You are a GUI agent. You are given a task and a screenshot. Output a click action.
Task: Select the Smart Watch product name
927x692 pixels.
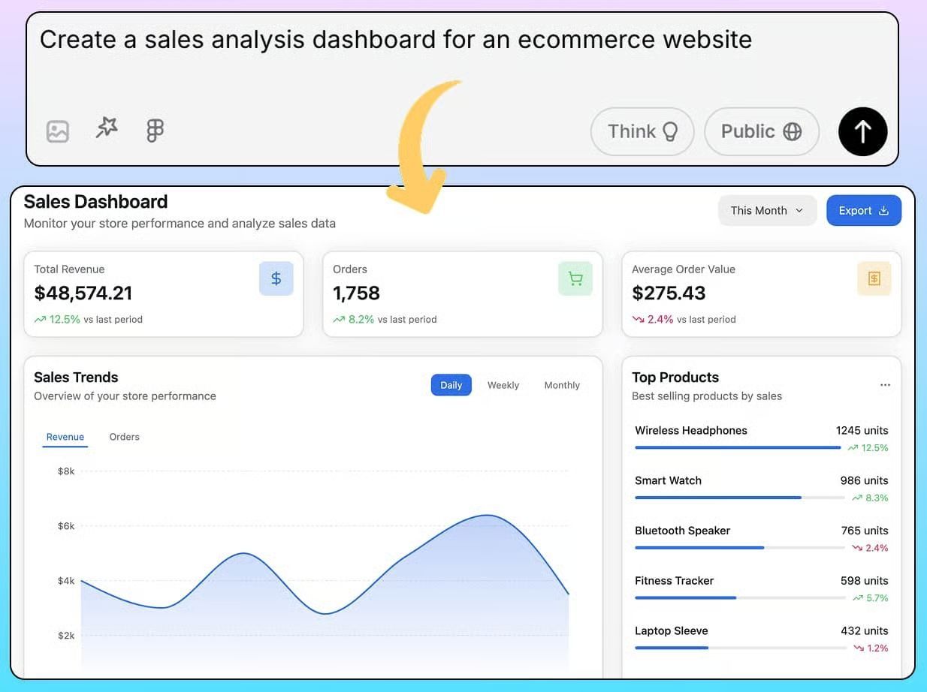(668, 481)
